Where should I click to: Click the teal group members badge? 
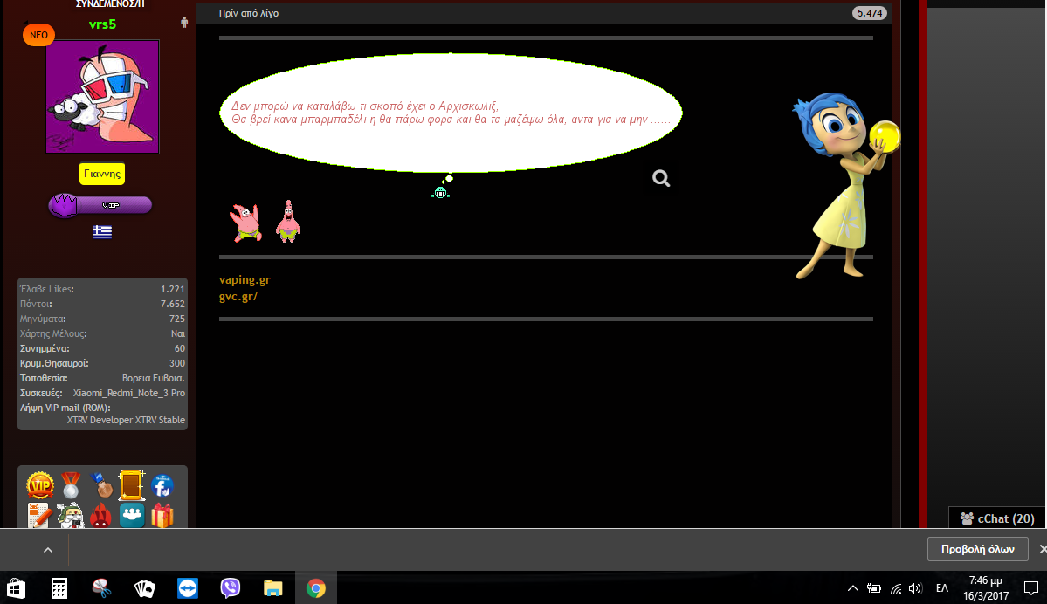[132, 516]
